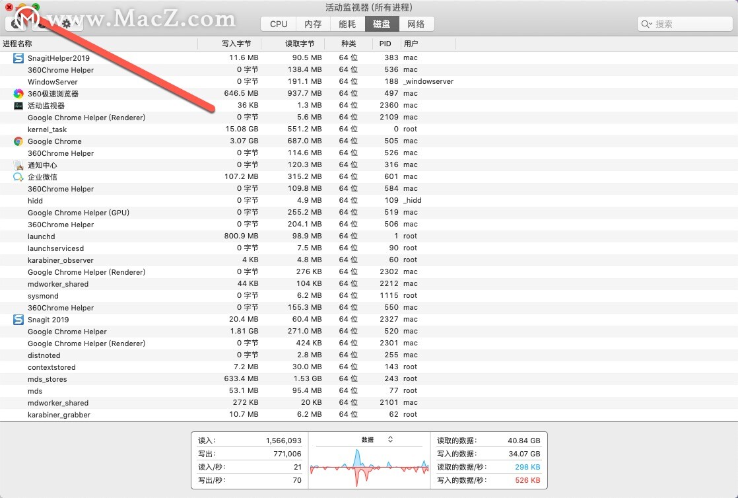The image size is (738, 498).
Task: Click the _hidd user cell
Action: (x=413, y=200)
